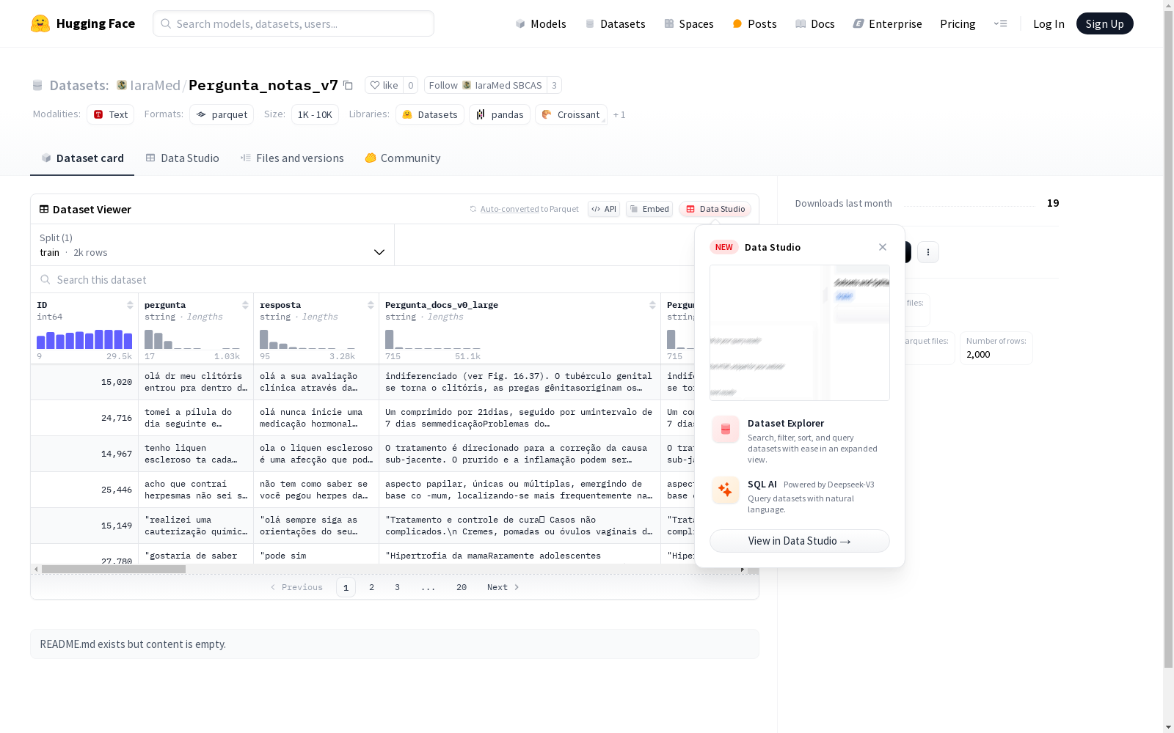Select the Text modality tag
The width and height of the screenshot is (1174, 733).
pos(111,114)
